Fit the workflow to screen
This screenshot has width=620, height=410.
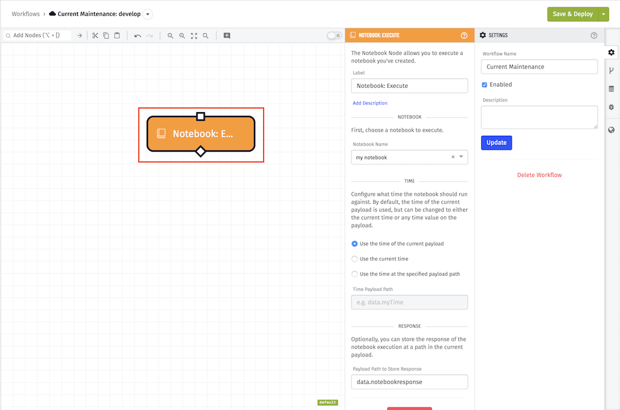(194, 36)
